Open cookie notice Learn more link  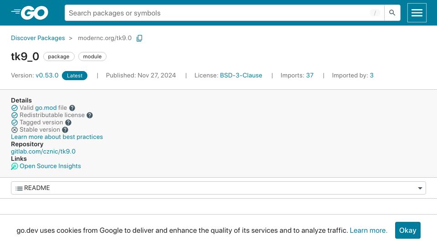pyautogui.click(x=368, y=231)
